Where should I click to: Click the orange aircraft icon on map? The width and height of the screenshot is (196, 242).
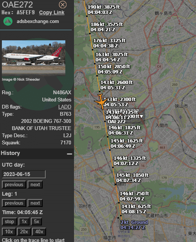(x=100, y=101)
